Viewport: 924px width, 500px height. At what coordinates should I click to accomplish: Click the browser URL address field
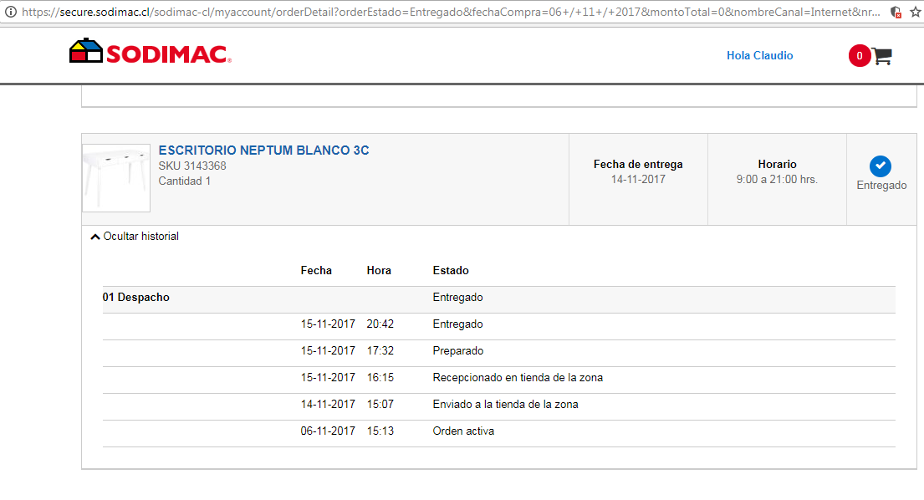click(x=451, y=12)
